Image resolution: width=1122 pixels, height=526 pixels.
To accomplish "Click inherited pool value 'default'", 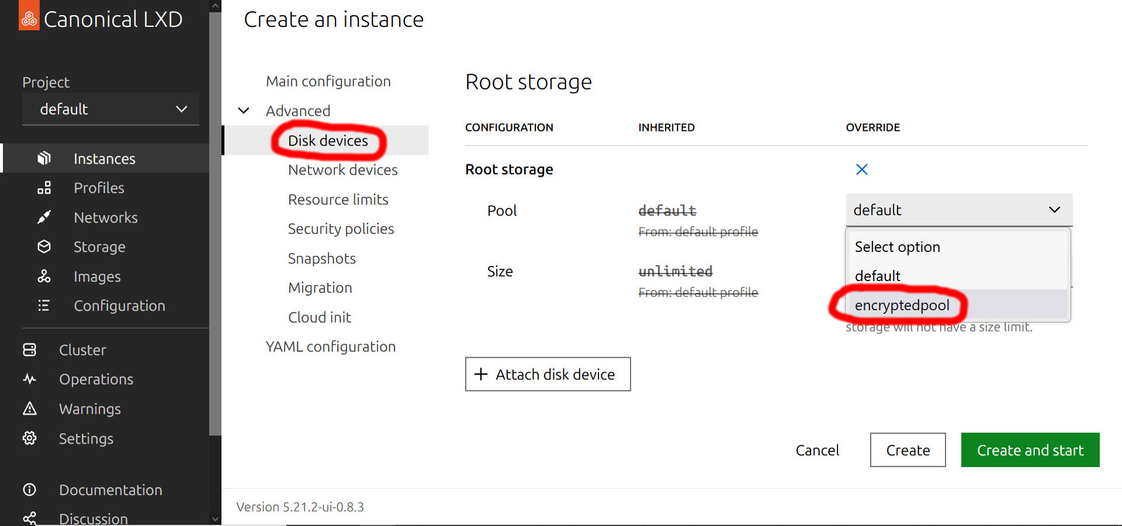I will pos(667,210).
